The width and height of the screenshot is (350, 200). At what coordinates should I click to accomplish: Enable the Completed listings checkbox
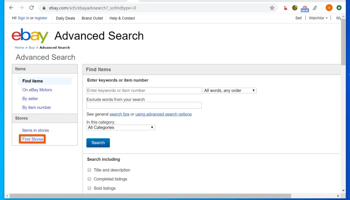point(89,179)
